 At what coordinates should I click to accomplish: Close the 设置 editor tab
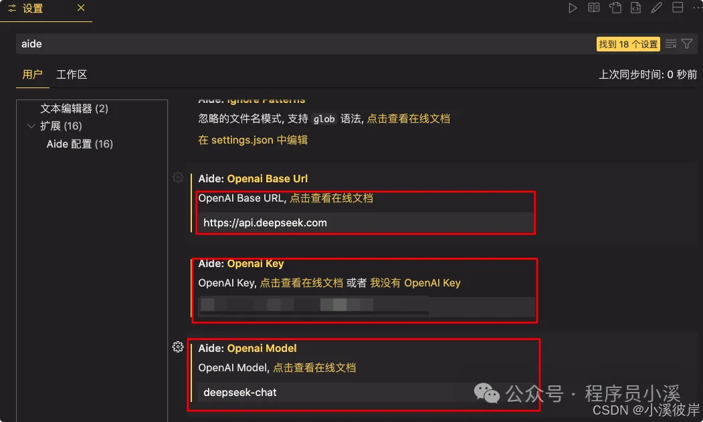tap(81, 7)
